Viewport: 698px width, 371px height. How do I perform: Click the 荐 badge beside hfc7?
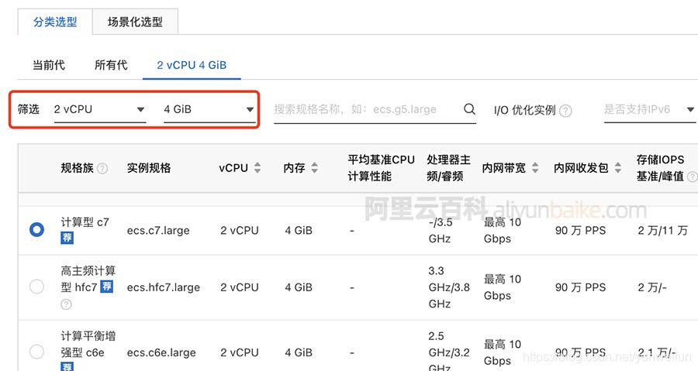[106, 287]
